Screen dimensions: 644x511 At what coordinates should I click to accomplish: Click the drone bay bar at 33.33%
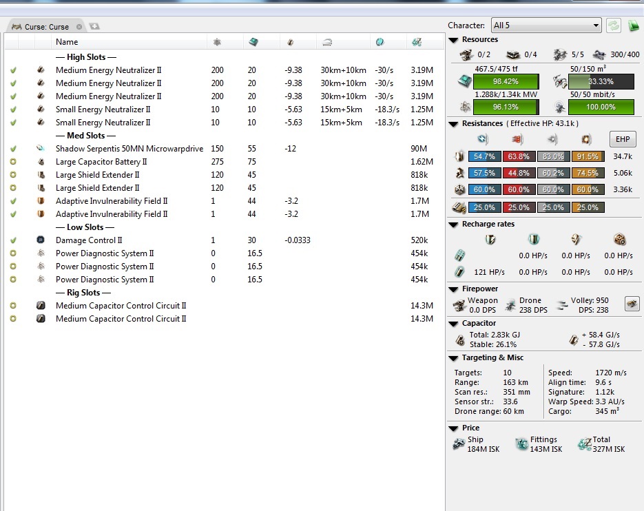(601, 82)
